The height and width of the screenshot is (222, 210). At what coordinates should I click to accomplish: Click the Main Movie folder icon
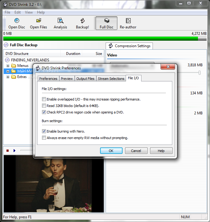pos(14,71)
